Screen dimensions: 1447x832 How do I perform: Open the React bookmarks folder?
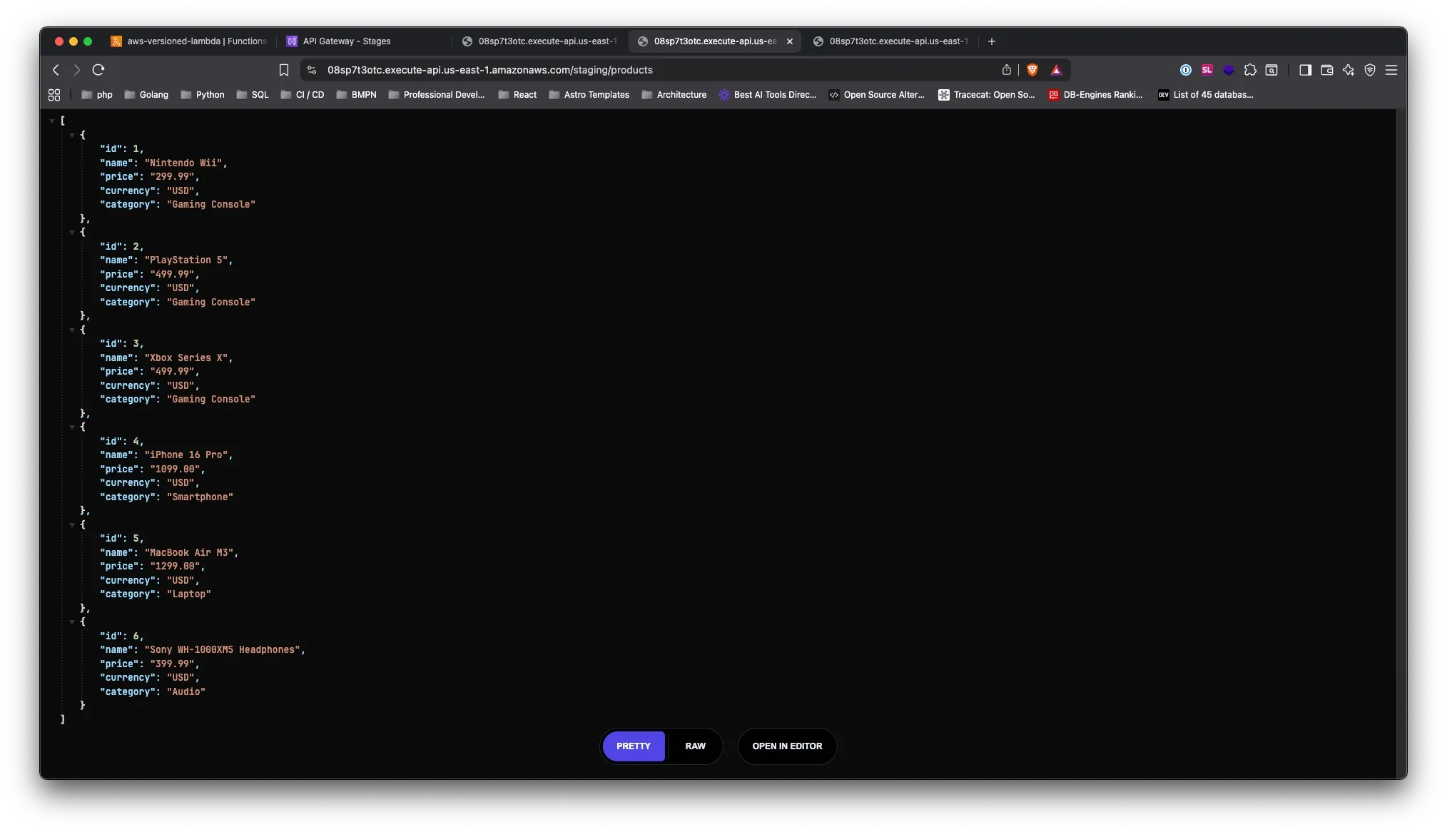pyautogui.click(x=517, y=94)
